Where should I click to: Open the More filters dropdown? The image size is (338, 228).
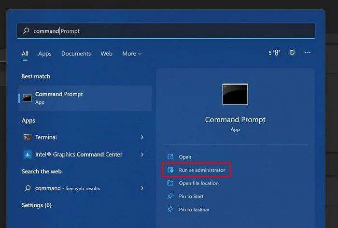[132, 54]
